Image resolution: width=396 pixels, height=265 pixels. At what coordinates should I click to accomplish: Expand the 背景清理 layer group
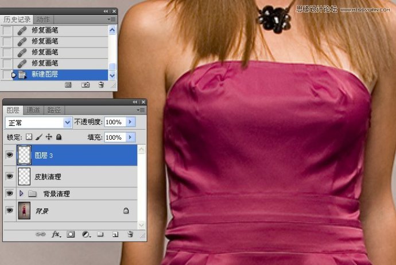point(22,194)
